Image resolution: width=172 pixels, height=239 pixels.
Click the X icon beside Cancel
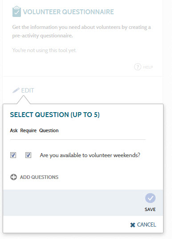pos(133,225)
